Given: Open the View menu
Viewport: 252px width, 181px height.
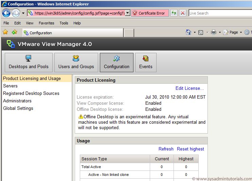Looking at the screenshot, I should pos(30,23).
